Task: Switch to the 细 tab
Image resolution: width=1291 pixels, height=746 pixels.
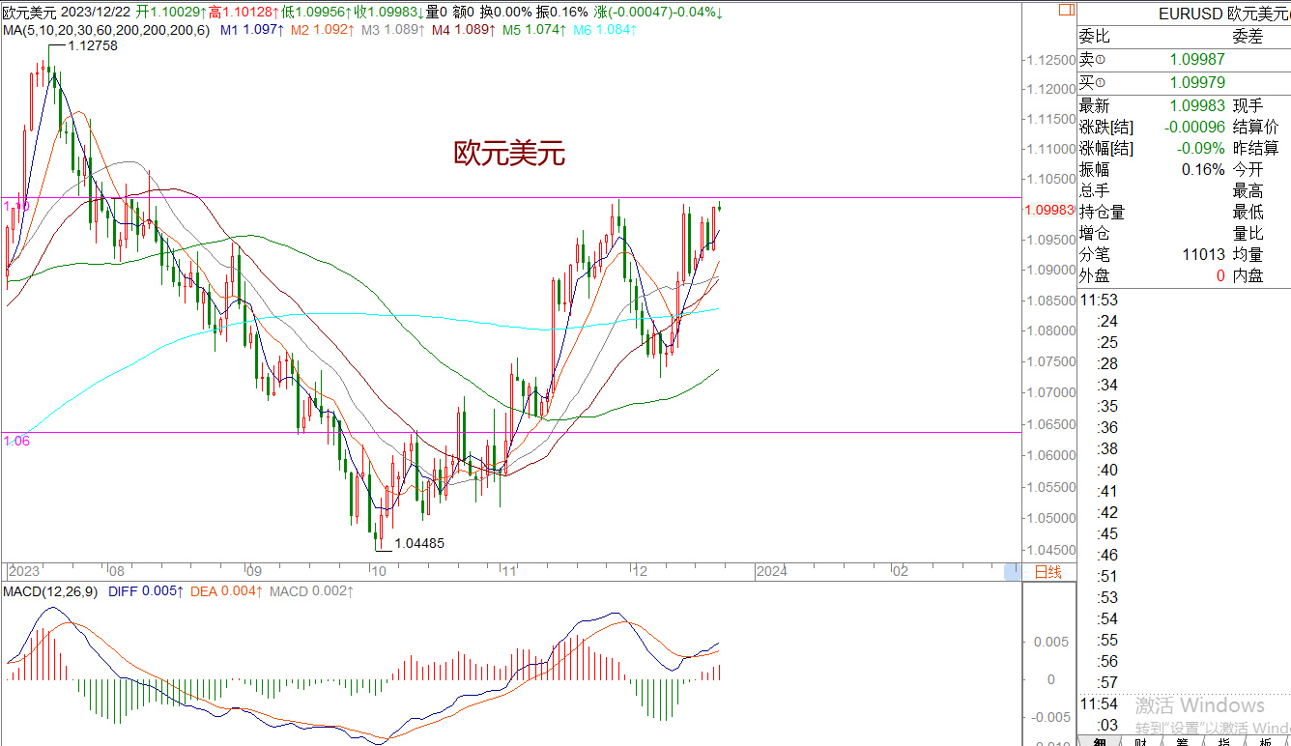Action: coord(1099,741)
